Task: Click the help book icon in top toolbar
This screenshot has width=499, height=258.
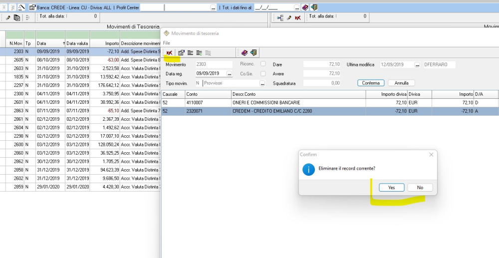Action: coord(305,7)
